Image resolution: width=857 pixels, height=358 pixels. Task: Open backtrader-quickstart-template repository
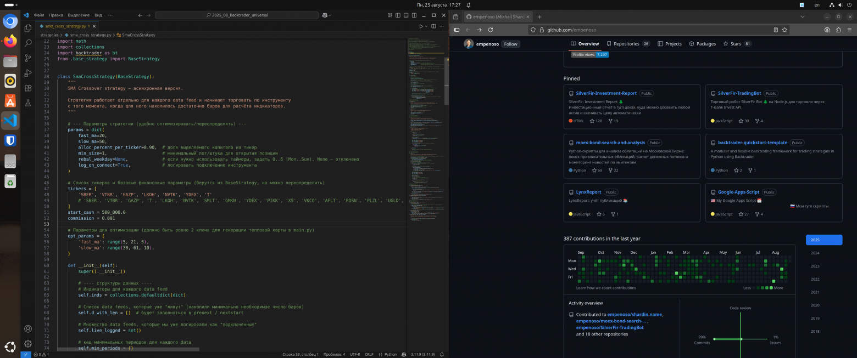pos(753,143)
